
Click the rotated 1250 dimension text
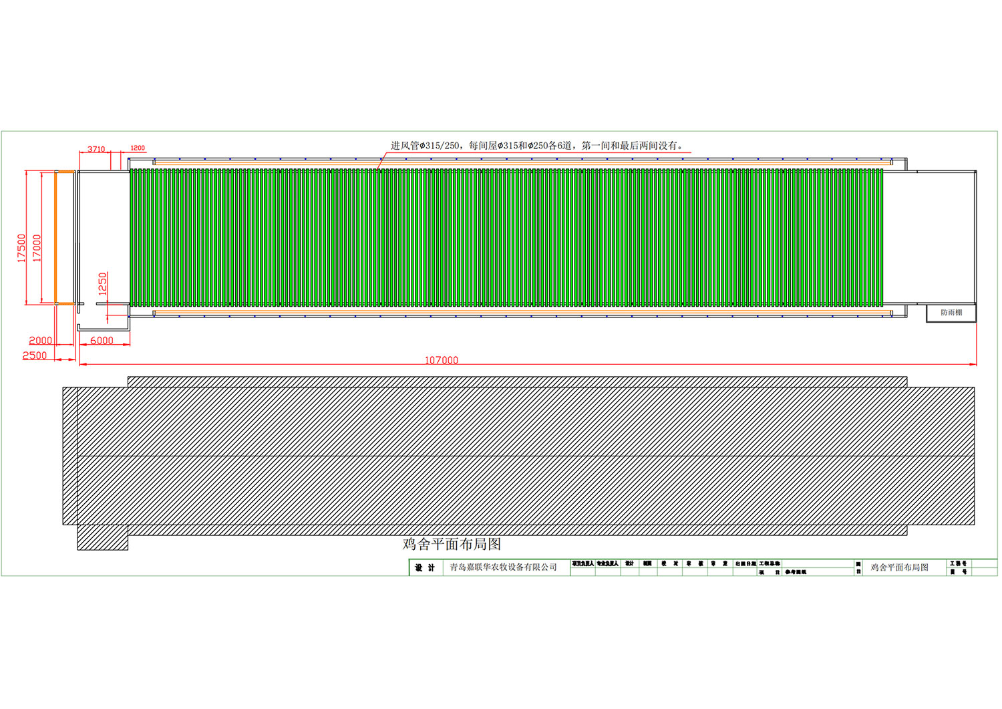click(x=103, y=283)
